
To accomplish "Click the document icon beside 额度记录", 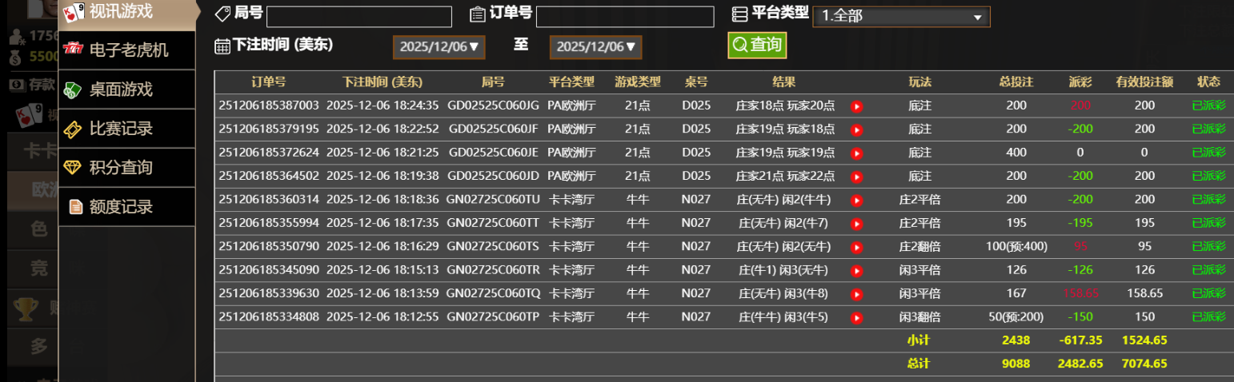I will (x=76, y=207).
